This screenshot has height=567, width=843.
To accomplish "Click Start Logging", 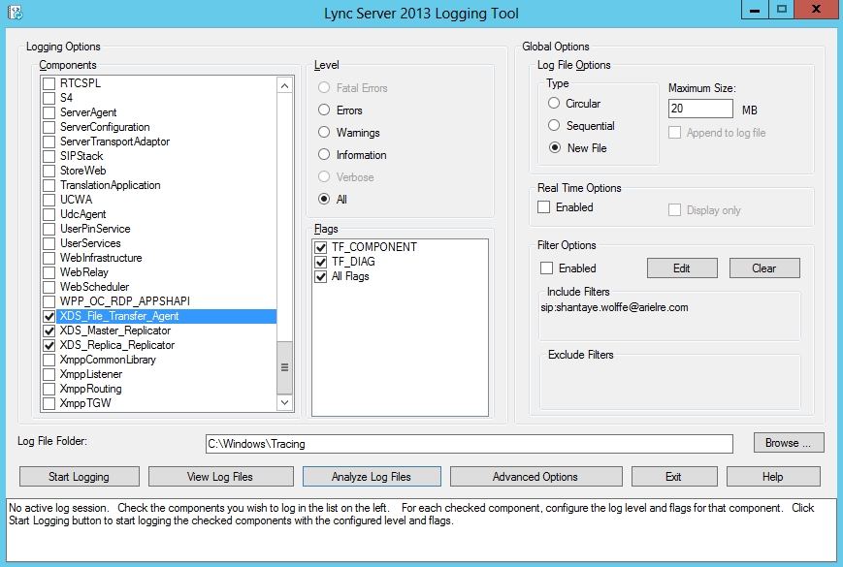I will click(x=79, y=476).
